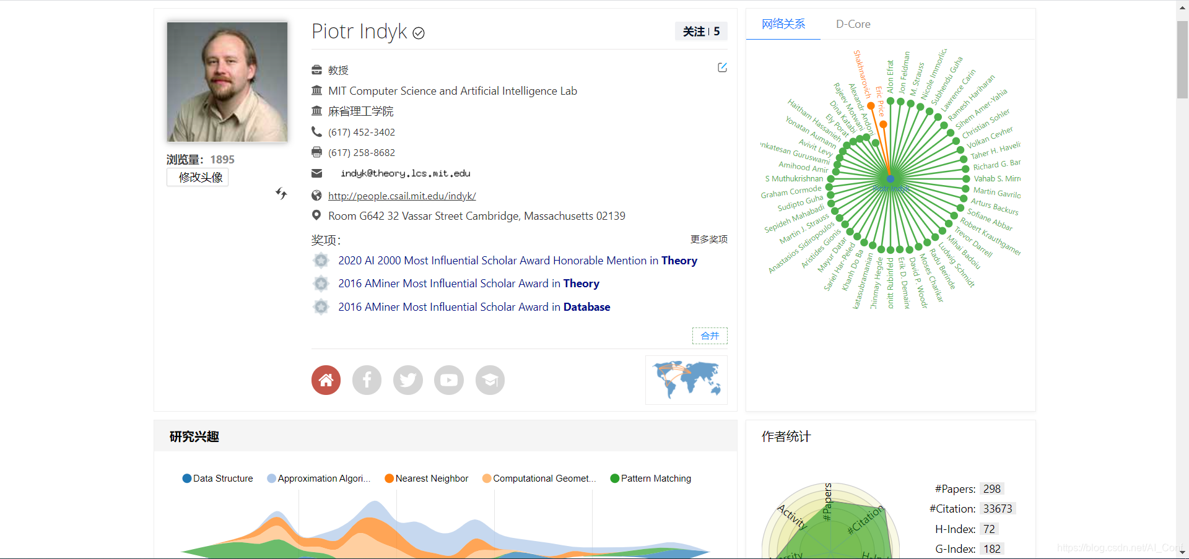1189x559 pixels.
Task: Click the 浏览量 1895 view count
Action: coord(200,160)
